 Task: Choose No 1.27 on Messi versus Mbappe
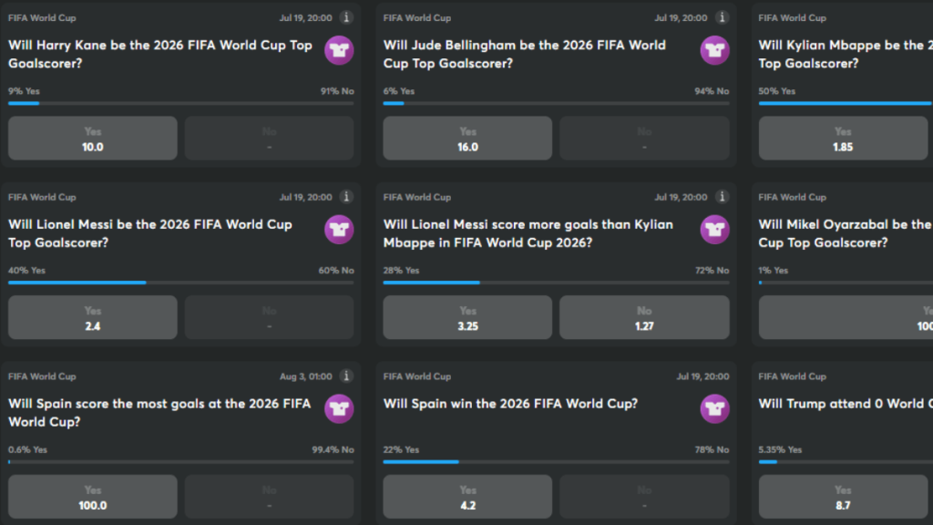[x=644, y=317]
